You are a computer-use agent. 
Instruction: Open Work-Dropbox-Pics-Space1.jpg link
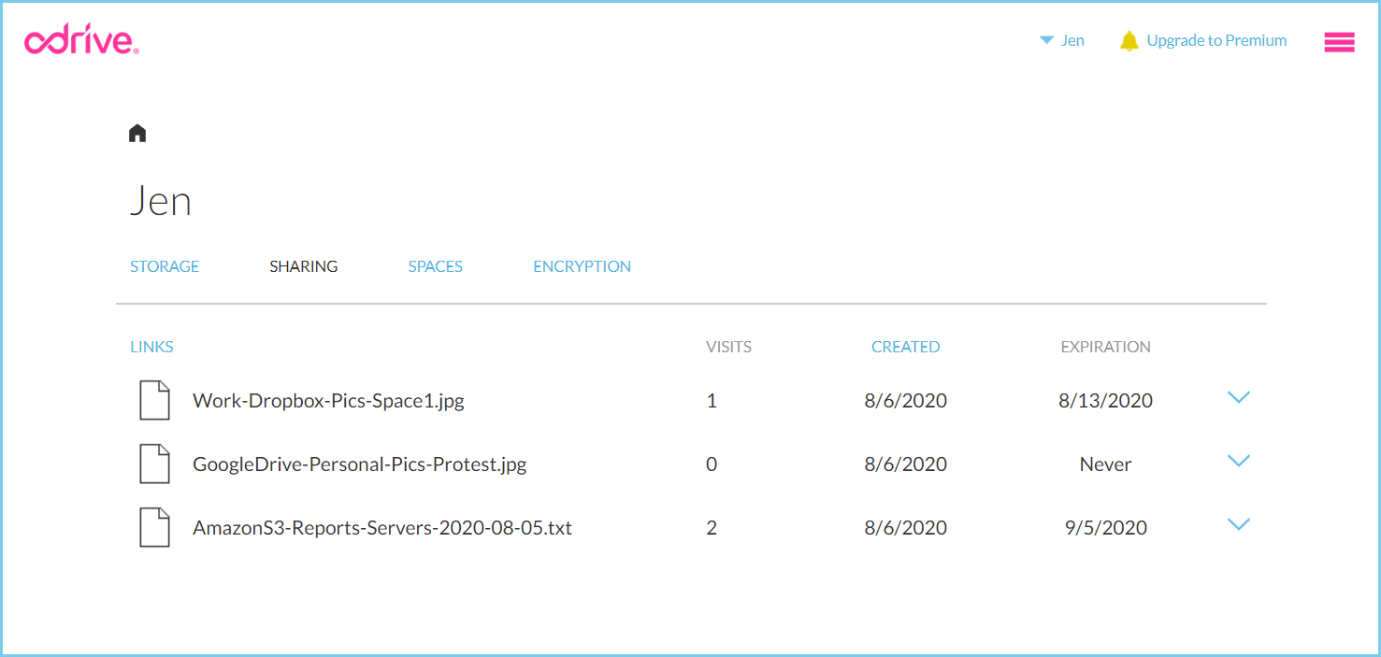click(x=328, y=401)
